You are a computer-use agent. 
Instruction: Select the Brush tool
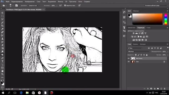tap(2, 35)
